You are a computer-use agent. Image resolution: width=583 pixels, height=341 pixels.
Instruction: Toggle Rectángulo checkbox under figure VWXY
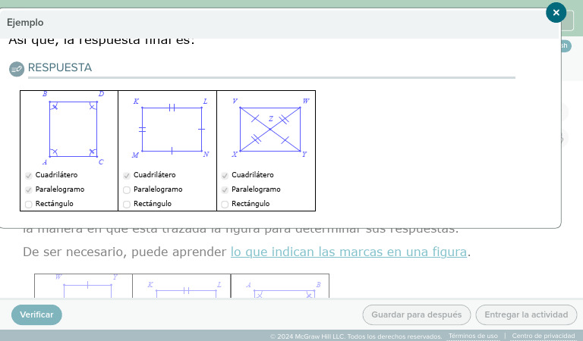[x=225, y=205]
